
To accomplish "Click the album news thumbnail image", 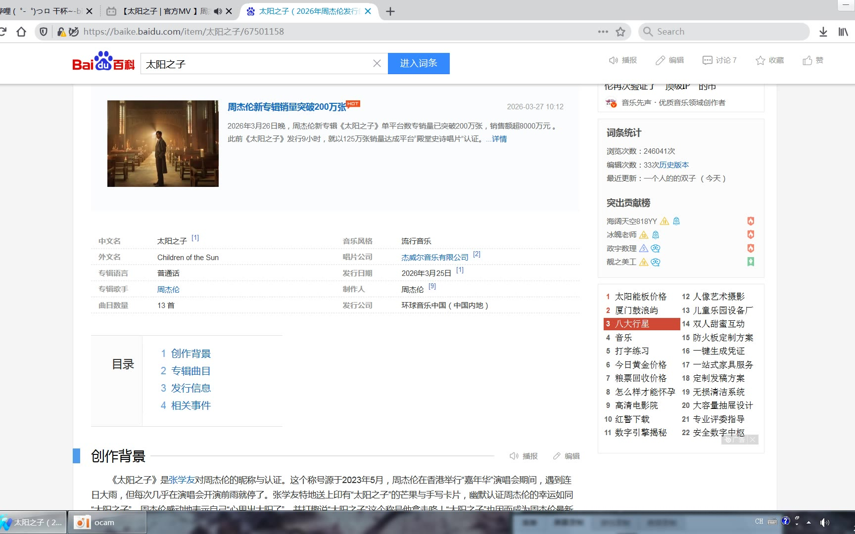I will coord(163,143).
